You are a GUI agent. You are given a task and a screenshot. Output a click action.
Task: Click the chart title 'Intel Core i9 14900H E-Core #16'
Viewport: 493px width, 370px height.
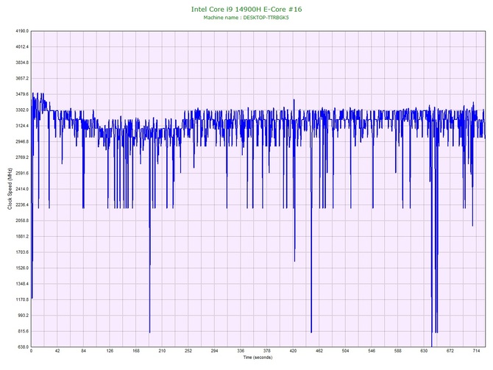point(246,9)
